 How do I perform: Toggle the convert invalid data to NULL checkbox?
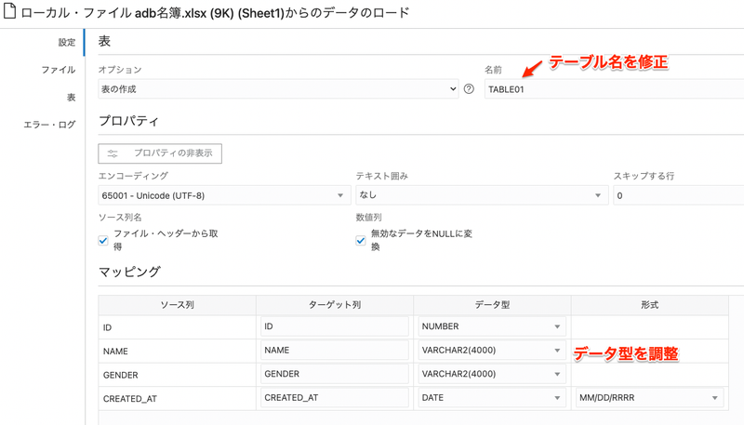coord(361,240)
